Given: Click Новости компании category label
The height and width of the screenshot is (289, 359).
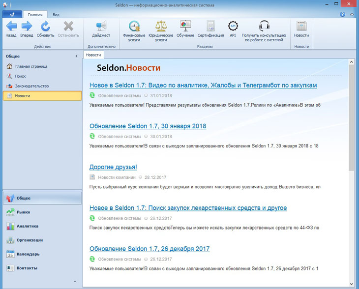Looking at the screenshot, I should click(x=117, y=177).
